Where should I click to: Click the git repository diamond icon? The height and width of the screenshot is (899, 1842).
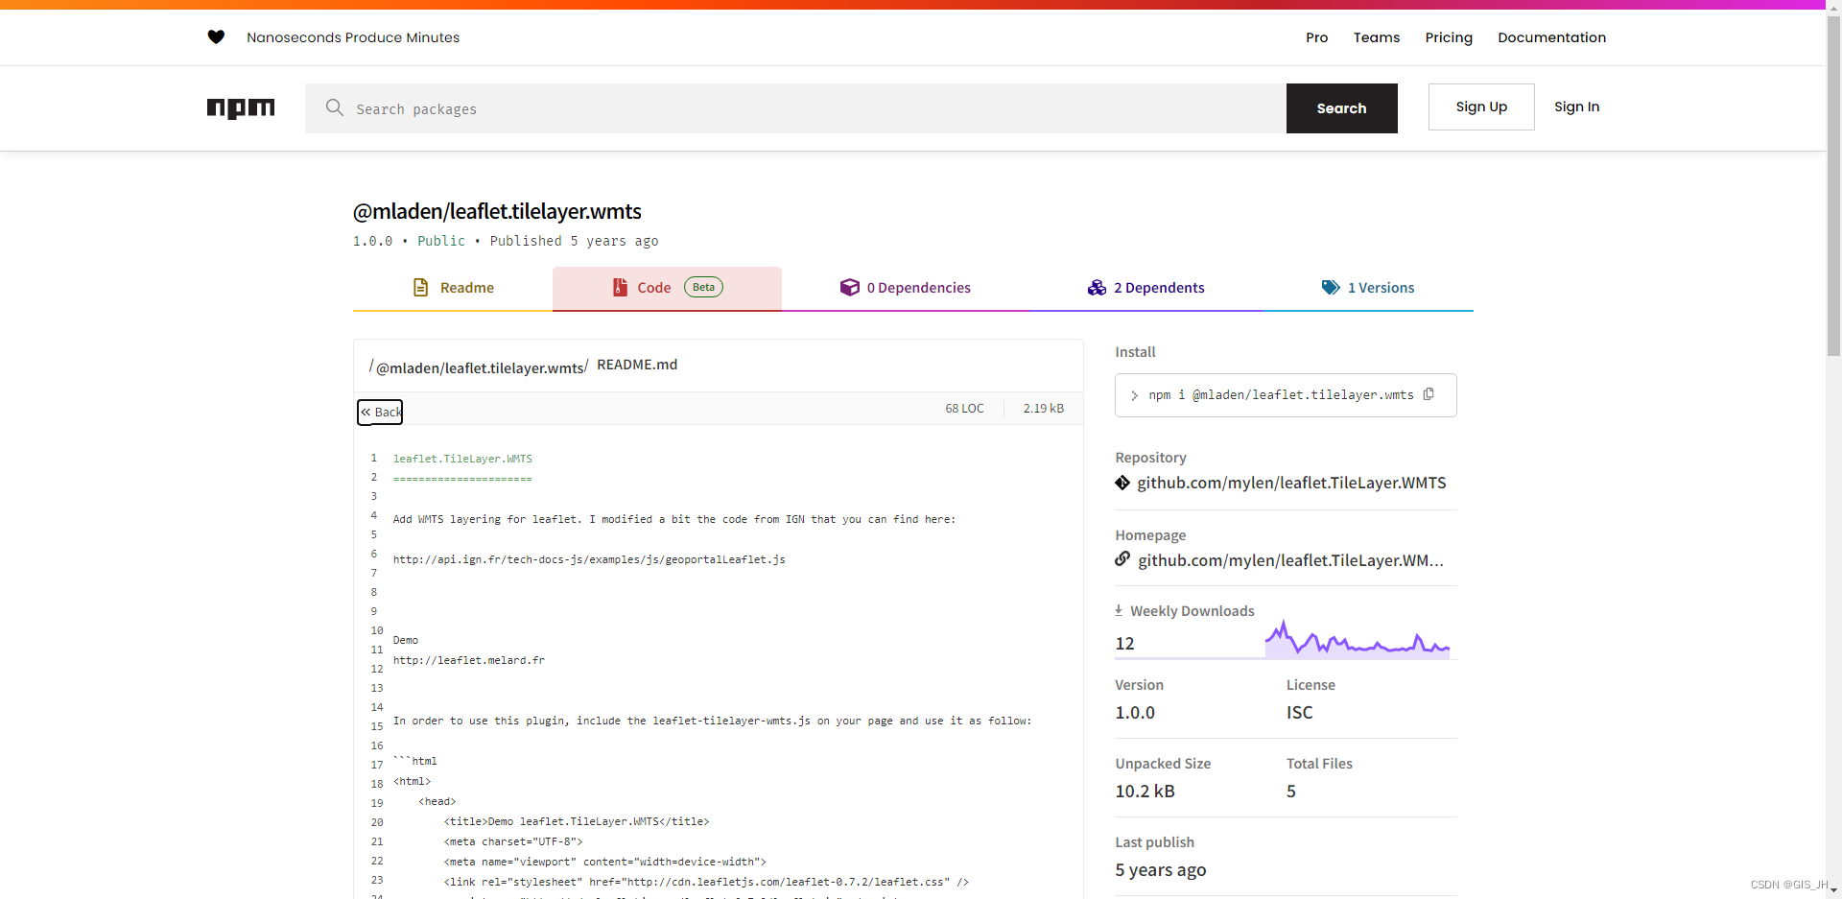1122,483
